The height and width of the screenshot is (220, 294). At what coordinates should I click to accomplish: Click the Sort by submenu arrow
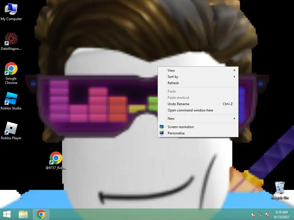click(x=234, y=77)
